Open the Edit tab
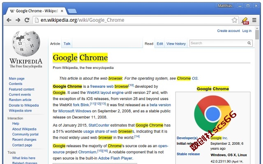263x164 pixels. (x=160, y=44)
